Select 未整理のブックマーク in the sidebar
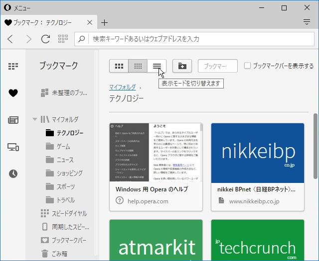This screenshot has width=319, height=261. point(64,93)
